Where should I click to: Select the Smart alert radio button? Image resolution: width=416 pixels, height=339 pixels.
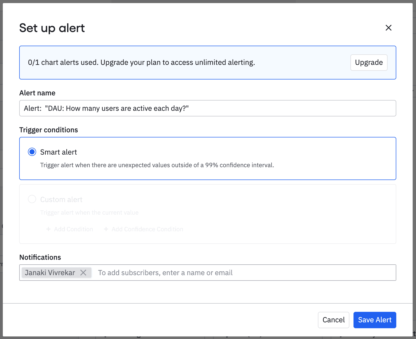[x=32, y=152]
